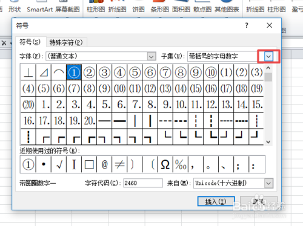The height and width of the screenshot is (226, 303).
Task: Pick the recently used colon ： symbol
Action: point(257,164)
